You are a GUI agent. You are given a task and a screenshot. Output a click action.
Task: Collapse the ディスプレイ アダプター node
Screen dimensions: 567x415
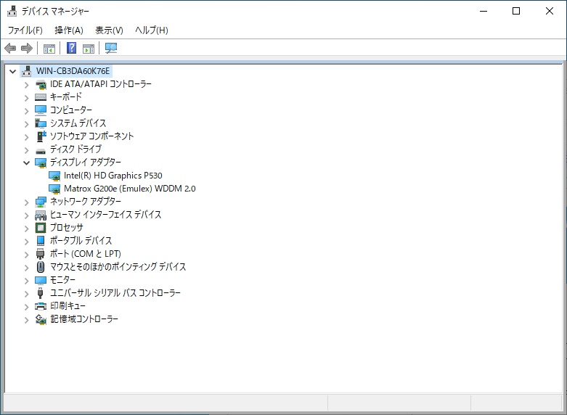point(26,163)
